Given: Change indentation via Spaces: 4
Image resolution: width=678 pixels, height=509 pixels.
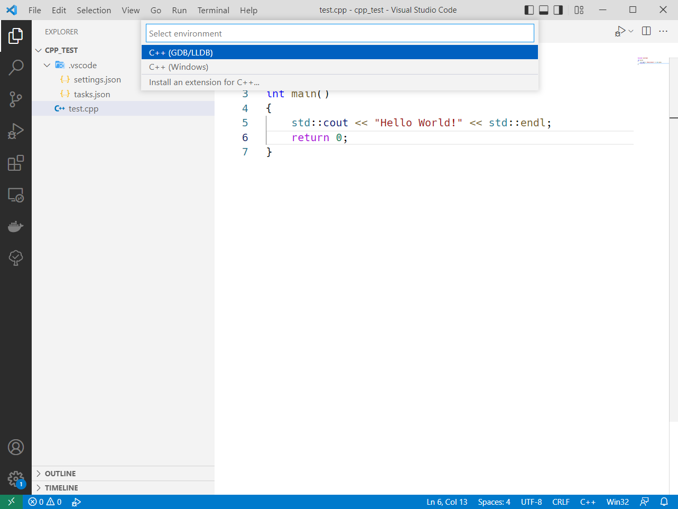Looking at the screenshot, I should [x=494, y=502].
